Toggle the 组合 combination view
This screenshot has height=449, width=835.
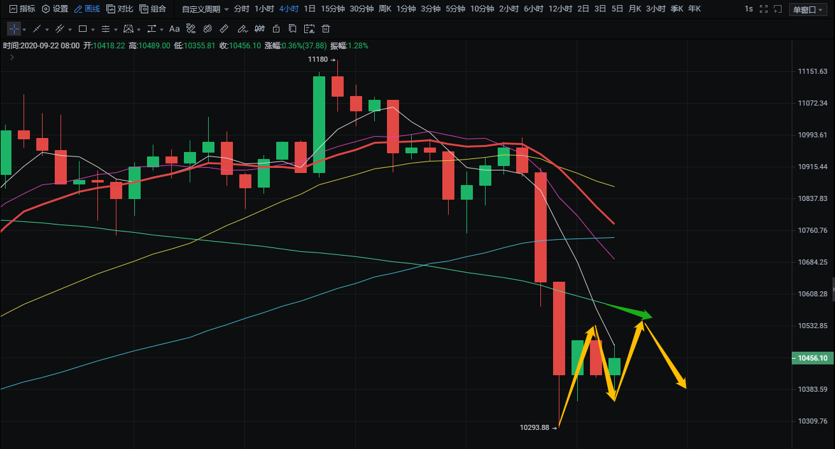point(153,9)
